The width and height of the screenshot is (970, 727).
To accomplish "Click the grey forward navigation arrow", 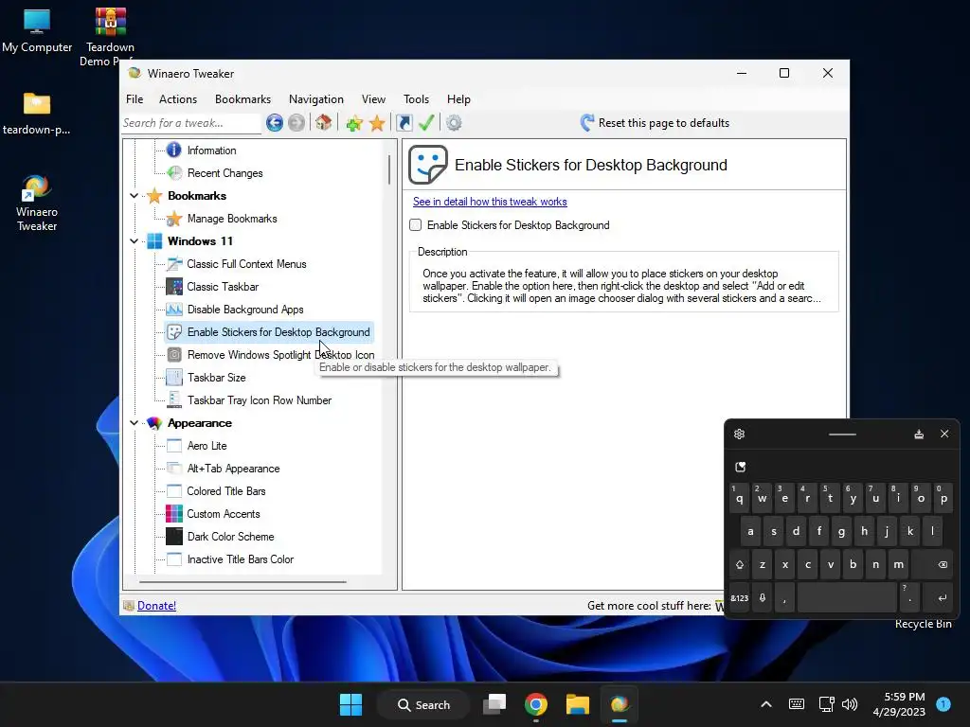I will (x=296, y=123).
